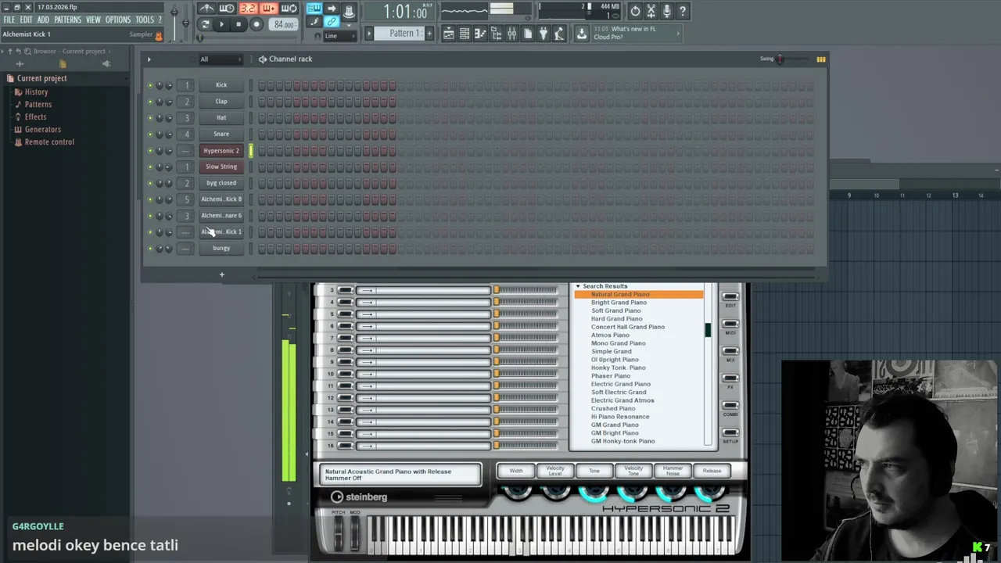Click the overdub recording icon

point(268,9)
